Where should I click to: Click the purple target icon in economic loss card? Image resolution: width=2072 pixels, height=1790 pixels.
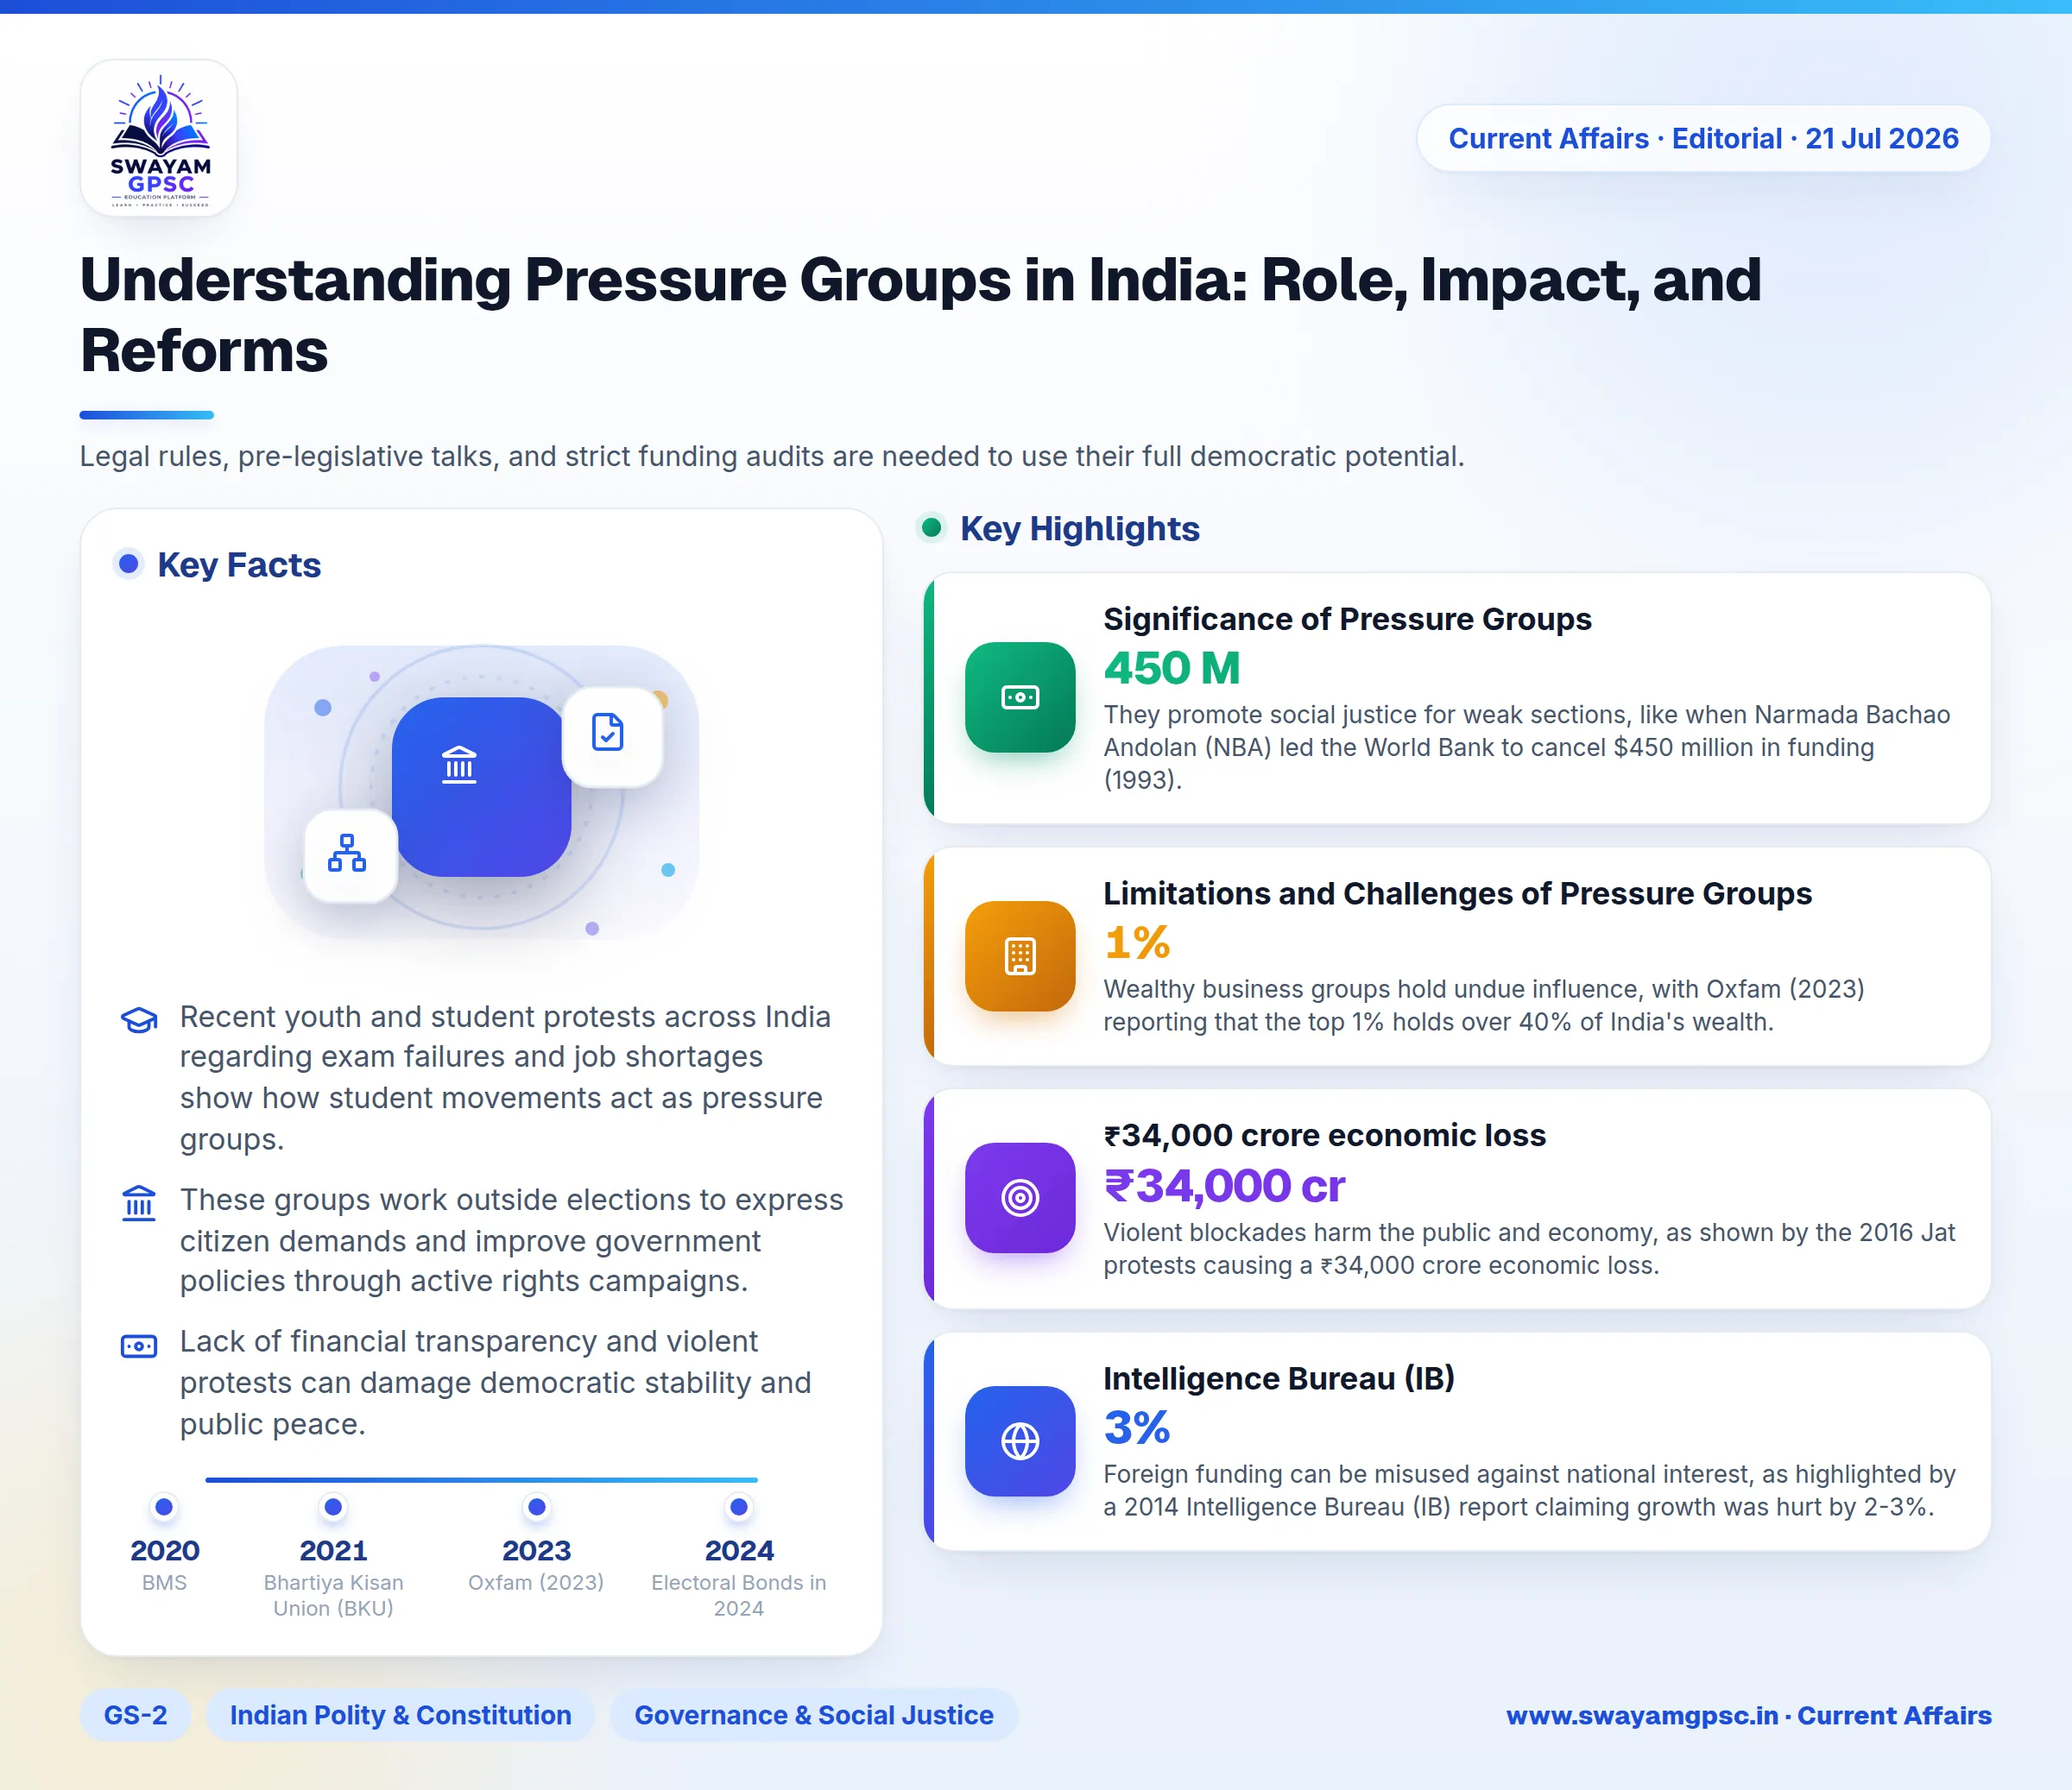(1019, 1197)
